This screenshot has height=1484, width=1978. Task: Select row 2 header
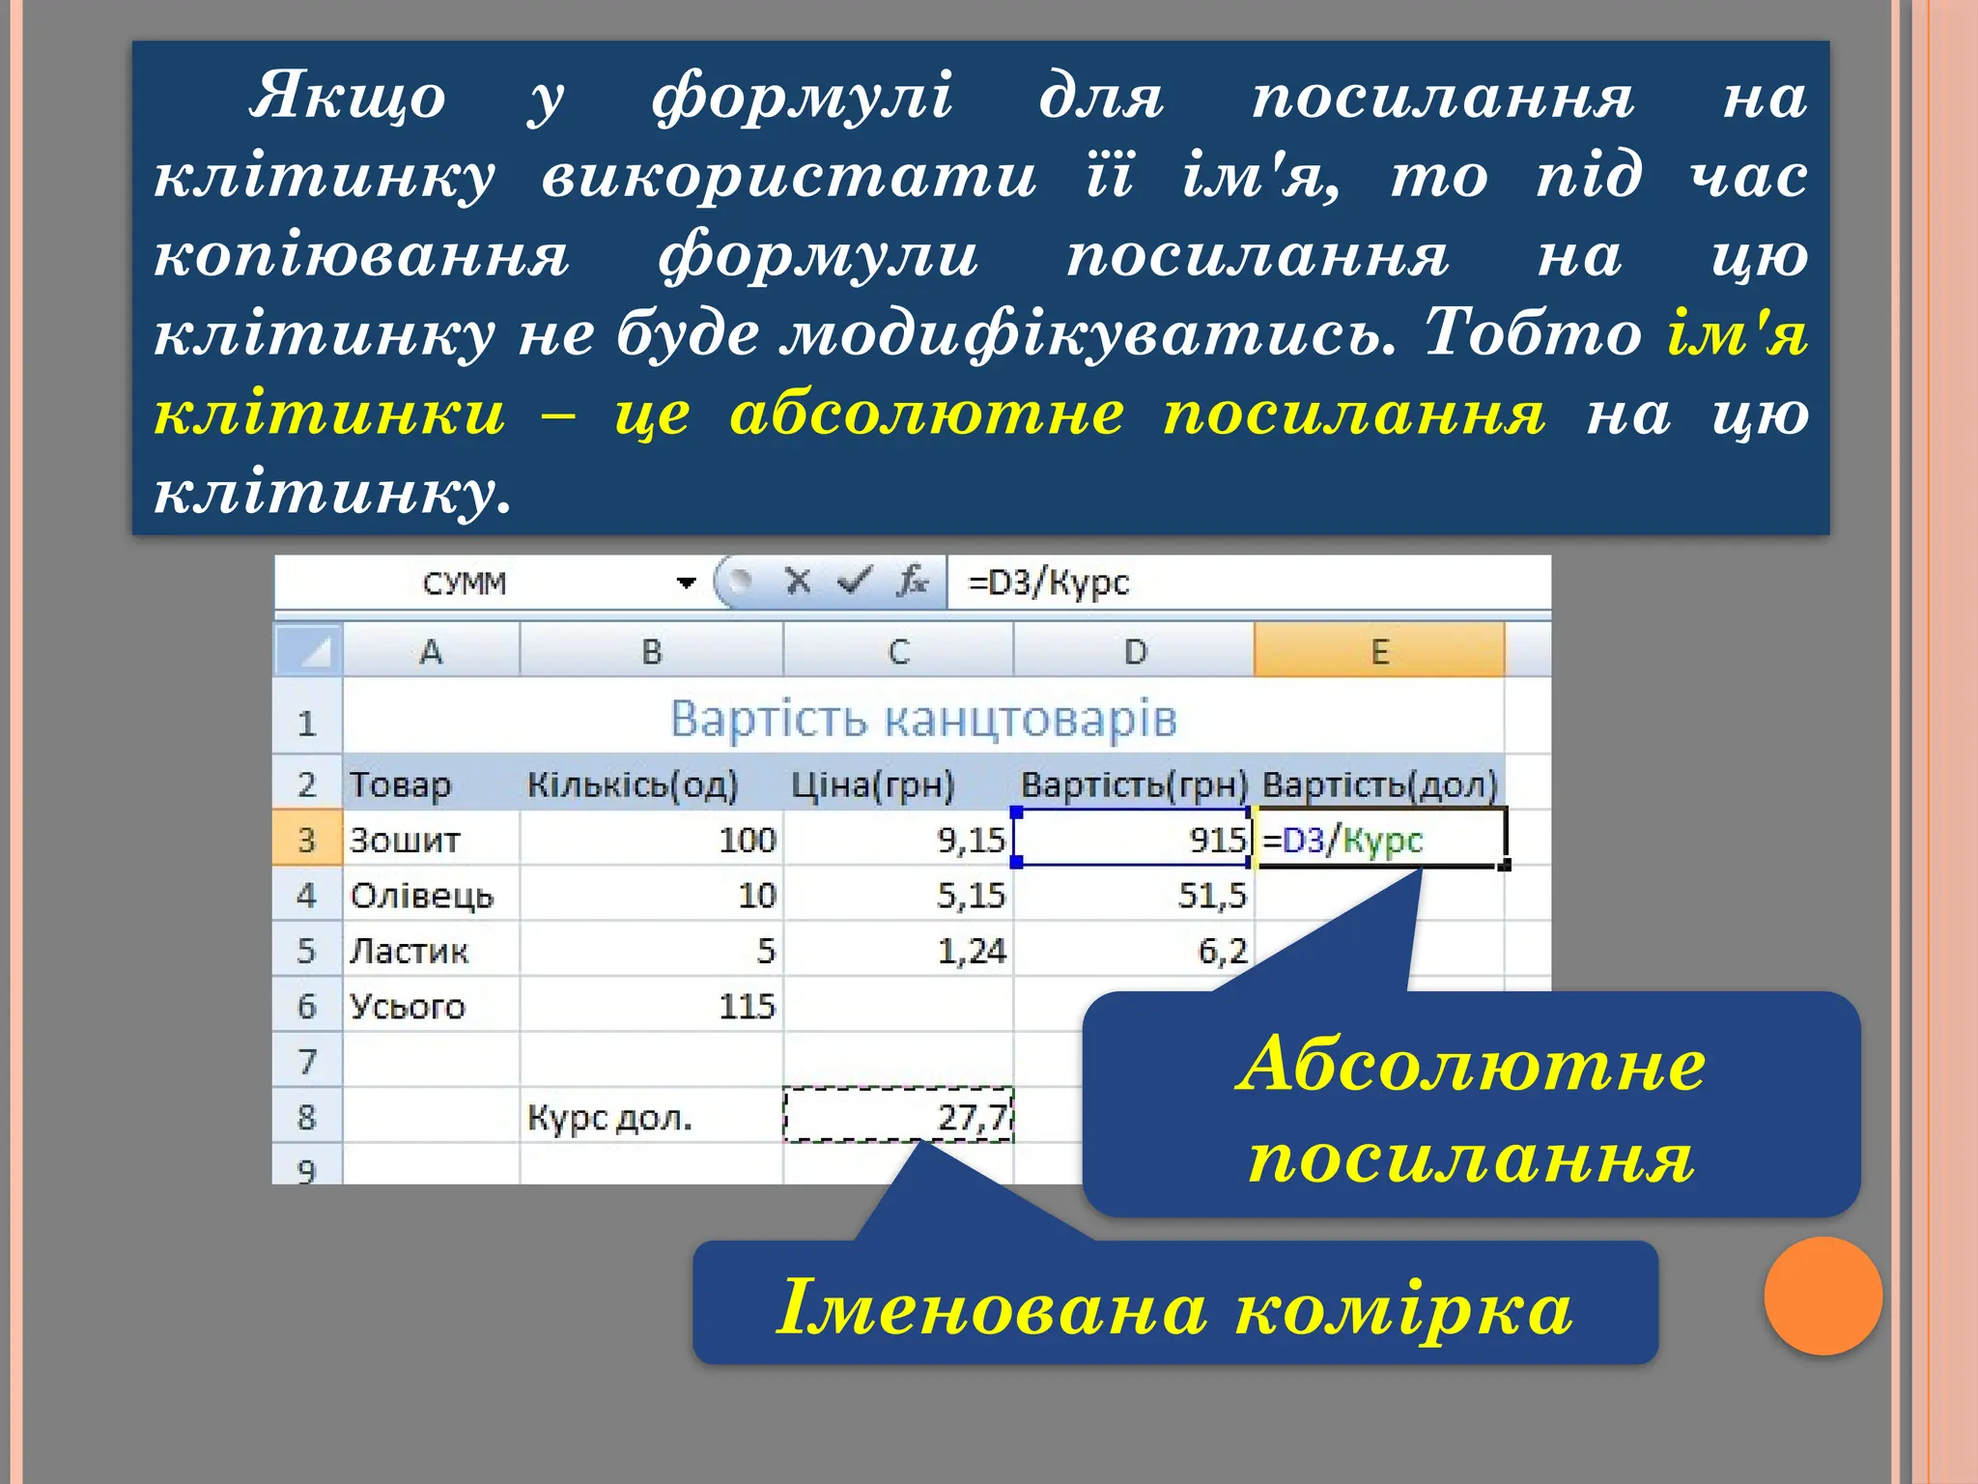click(307, 783)
